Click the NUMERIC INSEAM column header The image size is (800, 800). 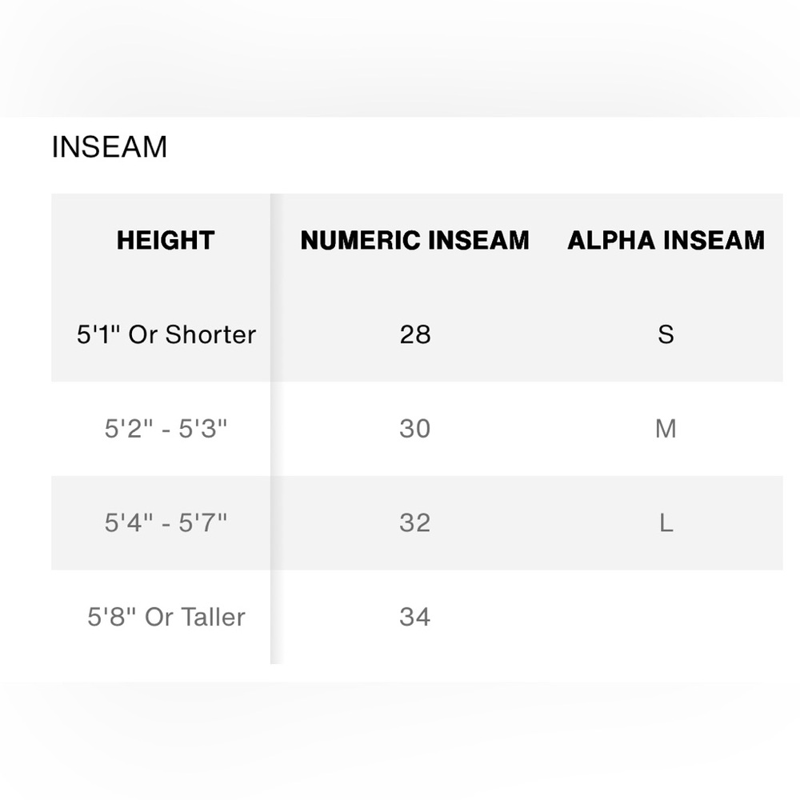click(414, 240)
